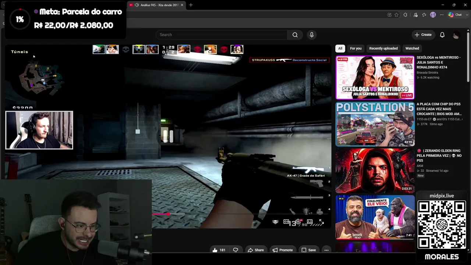This screenshot has height=265, width=471.
Task: Toggle closed captions on the video
Action: click(x=286, y=222)
